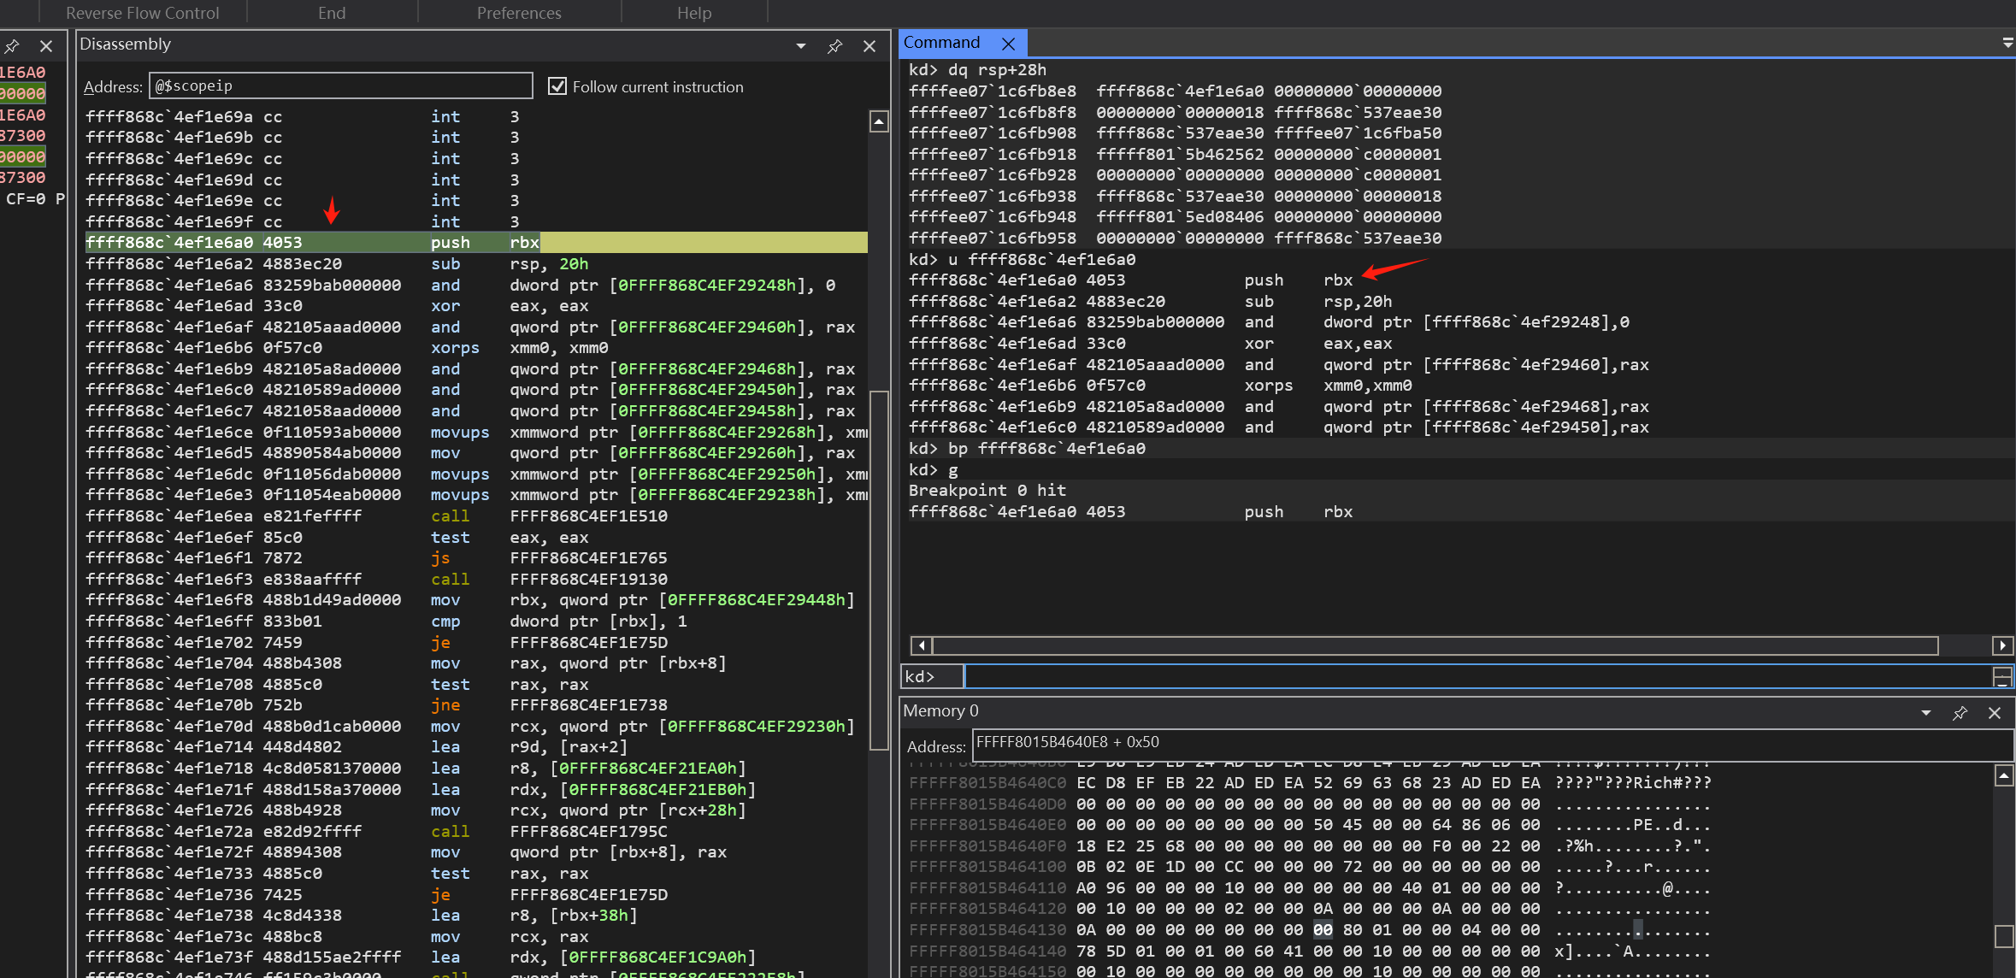Open Memory 0 window options dropdown
The width and height of the screenshot is (2016, 978).
(x=1926, y=713)
